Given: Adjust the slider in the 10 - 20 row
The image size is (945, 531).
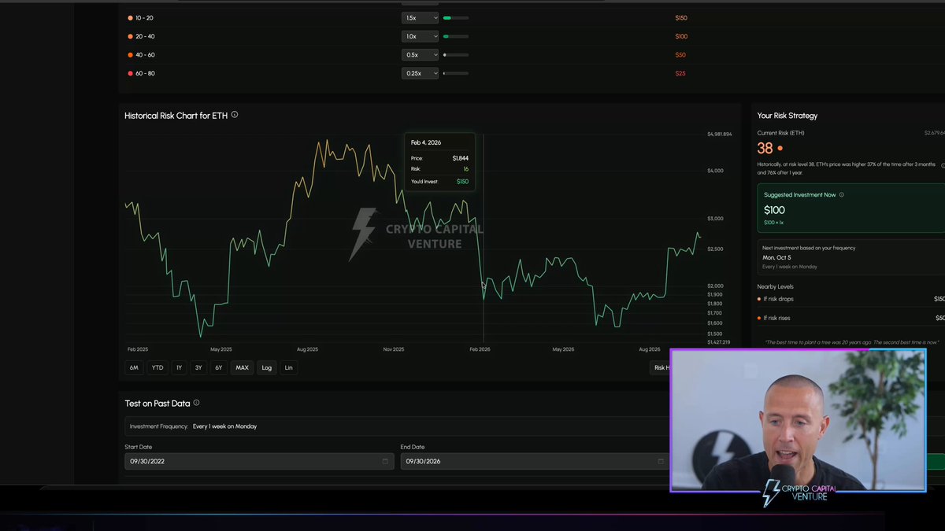Looking at the screenshot, I should pyautogui.click(x=456, y=17).
